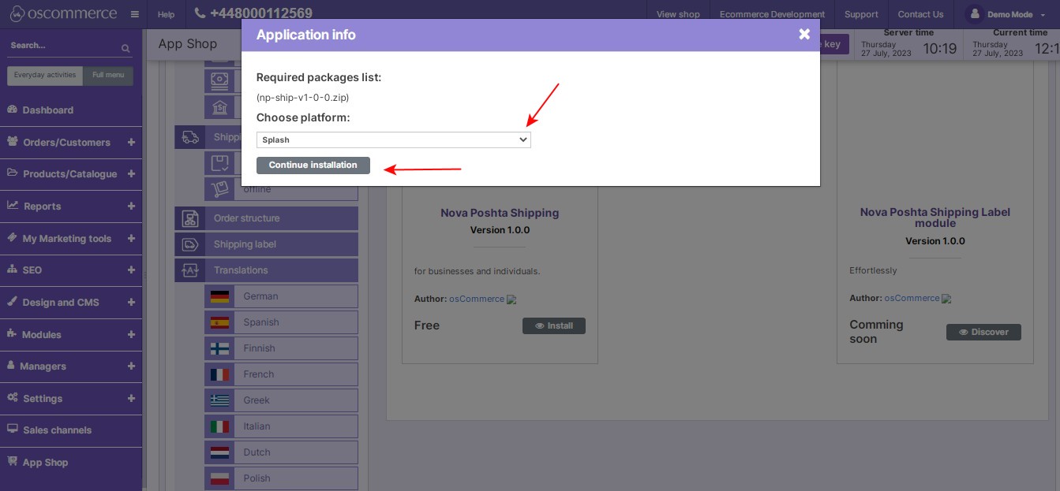Click the oscommerce logo
1060x491 pixels.
coord(63,13)
